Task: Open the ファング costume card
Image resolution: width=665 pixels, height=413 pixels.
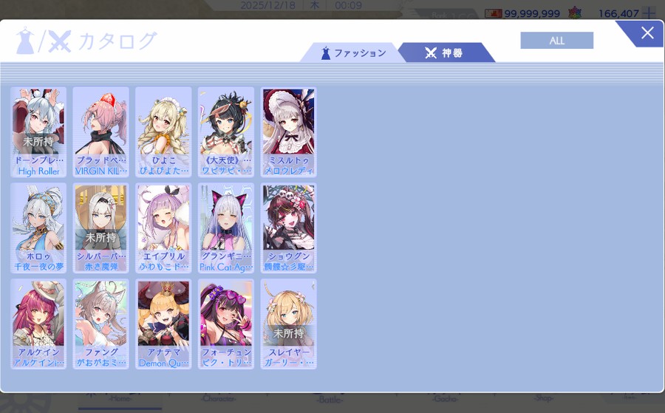Action: [101, 324]
